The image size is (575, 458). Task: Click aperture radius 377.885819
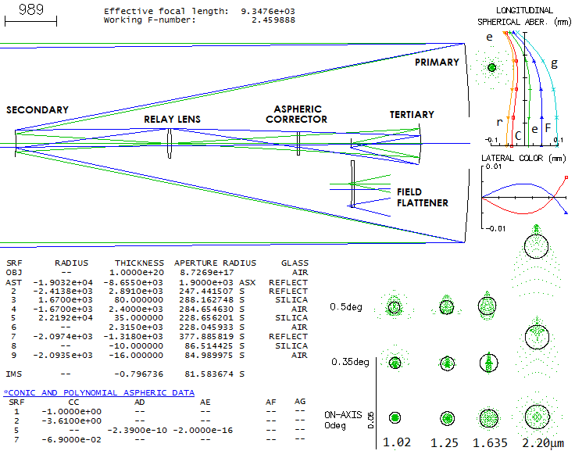pos(206,337)
